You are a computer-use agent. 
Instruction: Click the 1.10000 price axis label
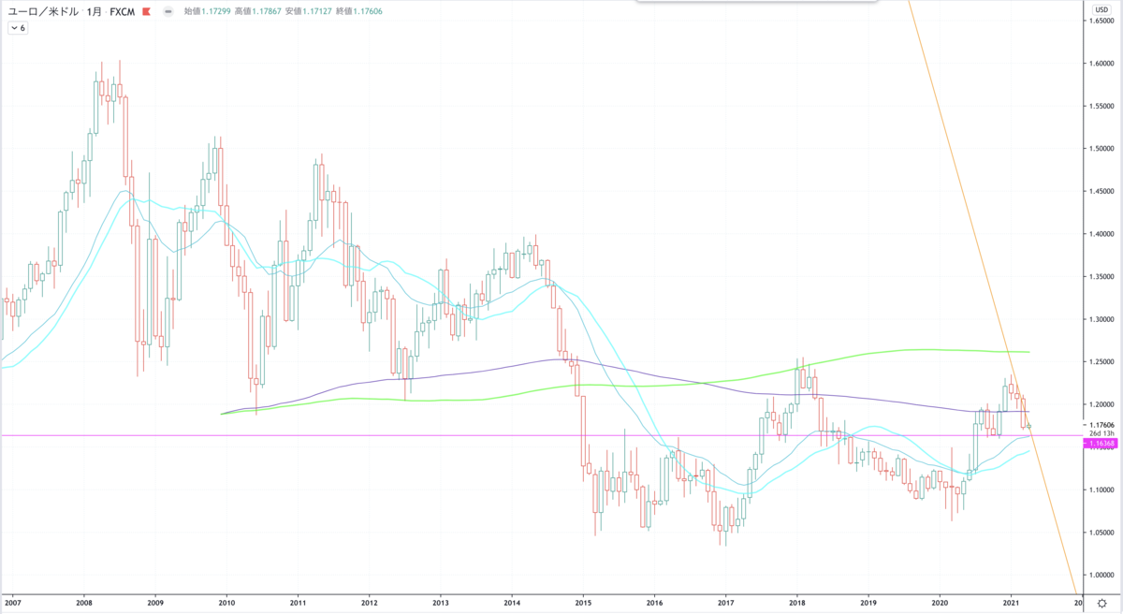(1101, 490)
